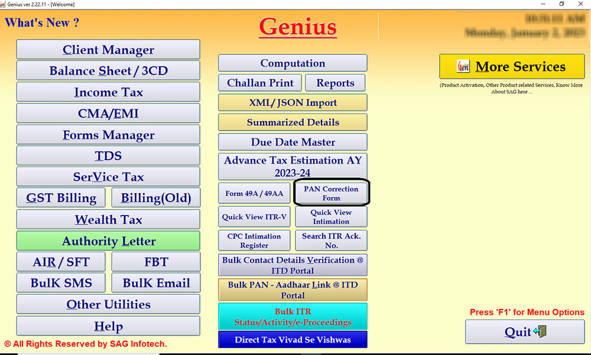The image size is (591, 355).
Task: Launch the TDS module
Action: (x=108, y=155)
